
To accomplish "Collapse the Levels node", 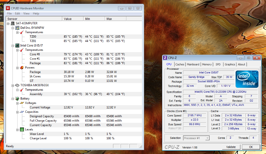I will [17, 130].
